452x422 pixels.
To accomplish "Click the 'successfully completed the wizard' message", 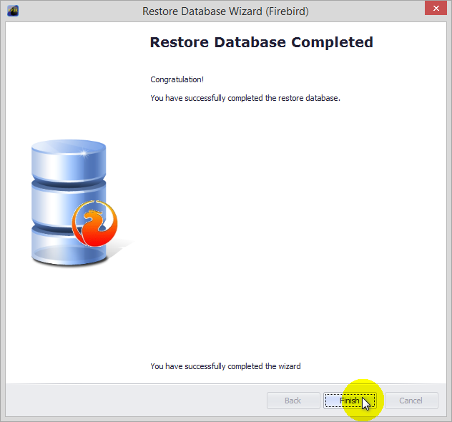I will coord(225,366).
